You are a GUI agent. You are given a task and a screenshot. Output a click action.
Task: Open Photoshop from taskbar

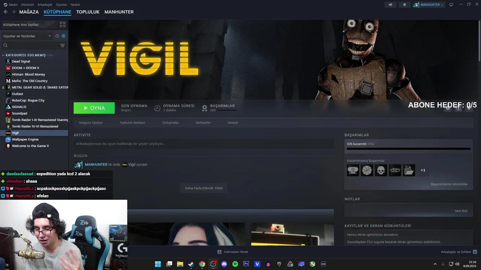click(246, 264)
